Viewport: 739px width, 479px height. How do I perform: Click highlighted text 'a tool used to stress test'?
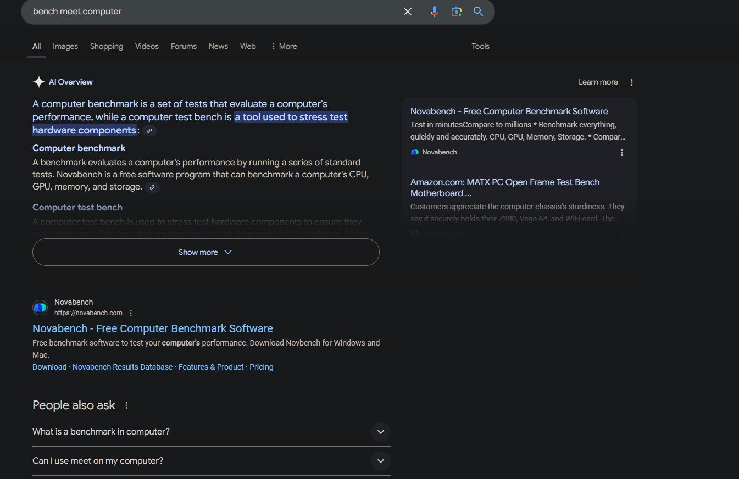coord(291,117)
